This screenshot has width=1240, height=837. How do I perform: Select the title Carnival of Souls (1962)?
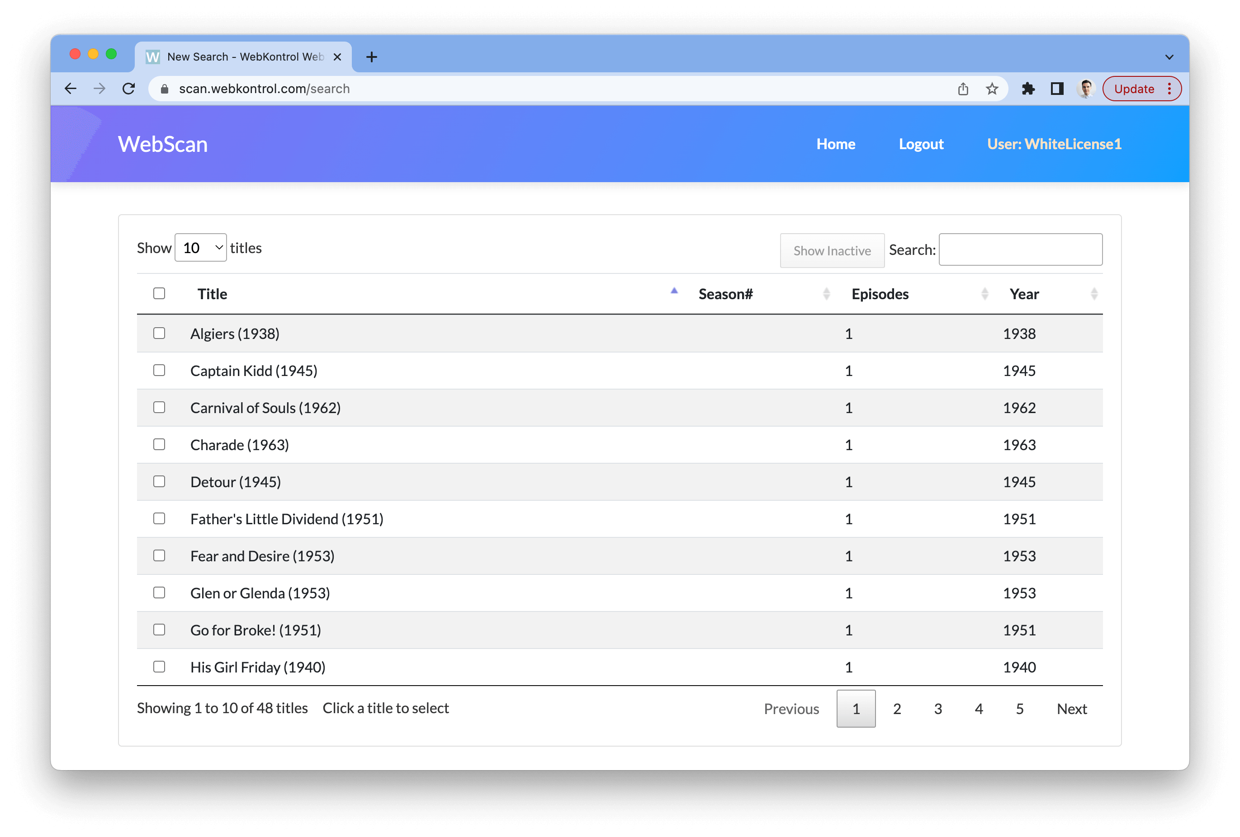266,408
